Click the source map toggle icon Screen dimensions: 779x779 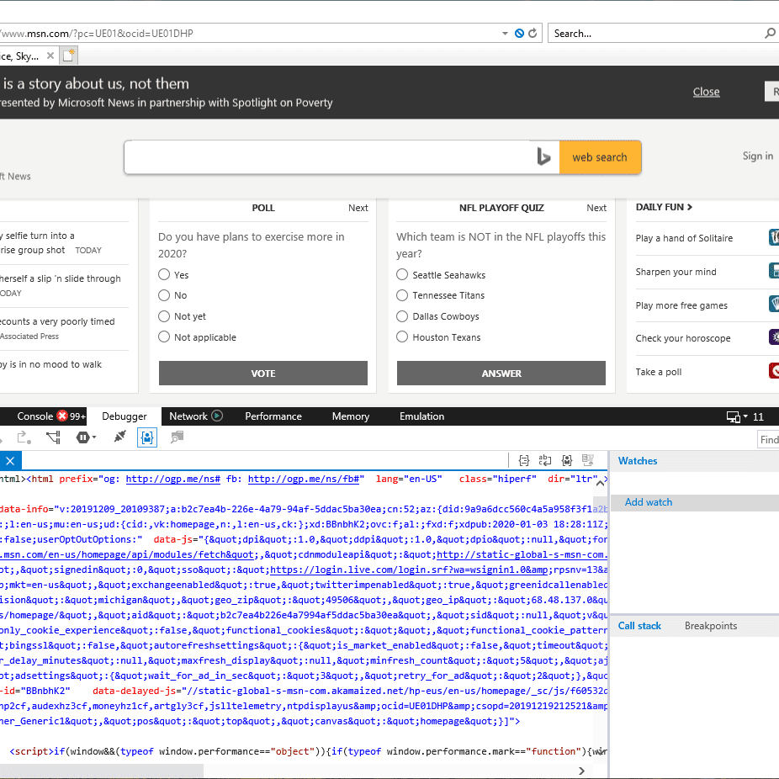(588, 460)
